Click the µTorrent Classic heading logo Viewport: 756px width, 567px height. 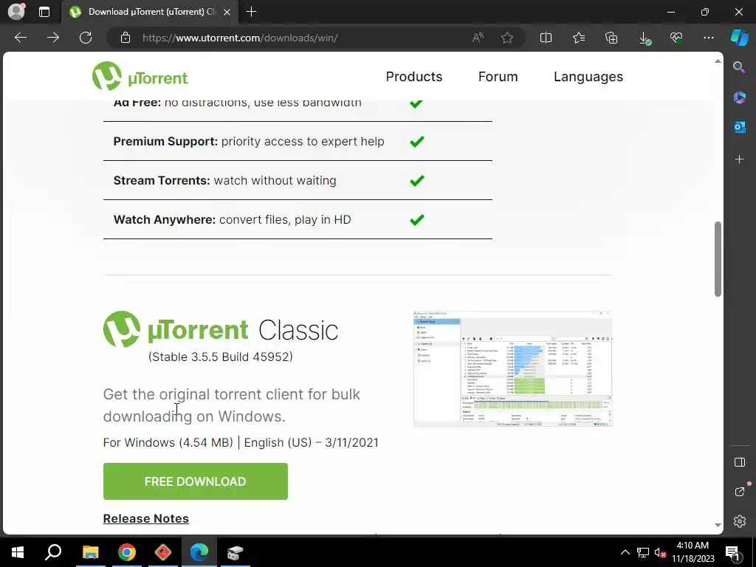tap(220, 330)
